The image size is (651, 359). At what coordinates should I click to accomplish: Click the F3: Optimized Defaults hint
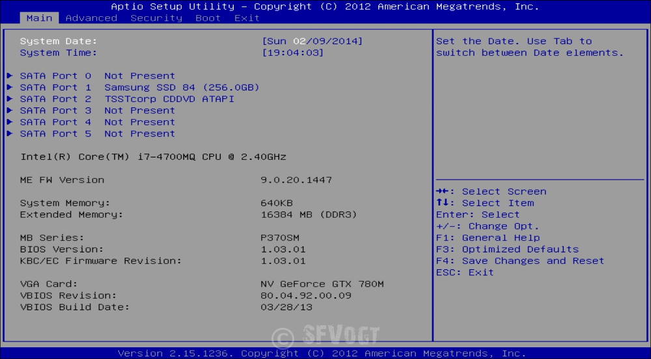pyautogui.click(x=507, y=250)
